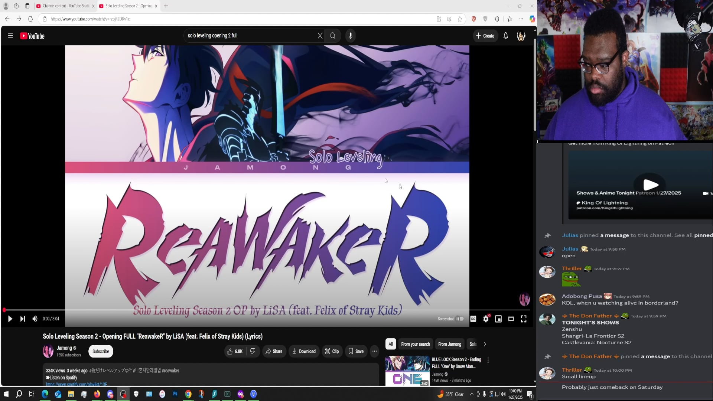
Task: Open BLUE LOCK Season 2 Ending thumbnail
Action: pos(407,371)
